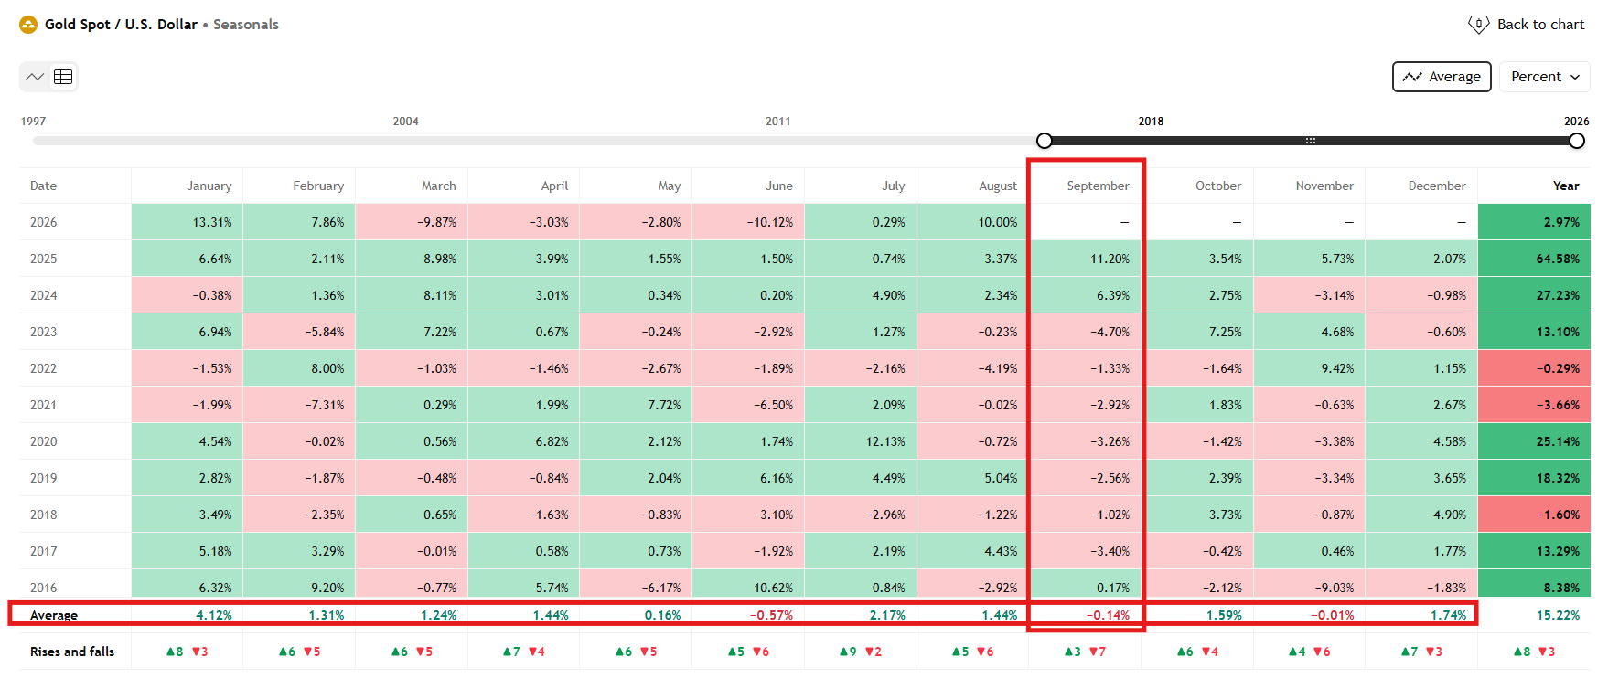Click the Percent dropdown chevron arrow
Image resolution: width=1608 pixels, height=679 pixels.
tap(1575, 77)
